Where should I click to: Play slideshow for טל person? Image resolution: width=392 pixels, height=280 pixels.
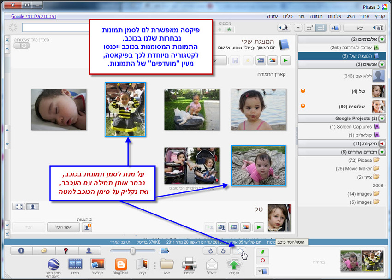tap(259, 227)
